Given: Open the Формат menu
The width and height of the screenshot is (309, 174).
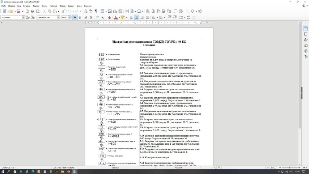Looking at the screenshot, I should click(36, 6).
